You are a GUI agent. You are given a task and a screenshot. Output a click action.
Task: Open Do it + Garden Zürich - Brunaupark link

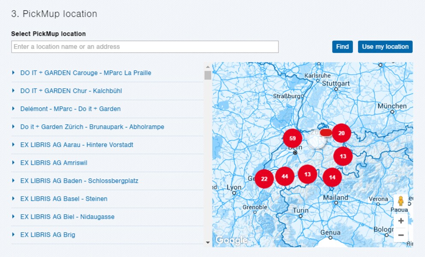(x=92, y=127)
